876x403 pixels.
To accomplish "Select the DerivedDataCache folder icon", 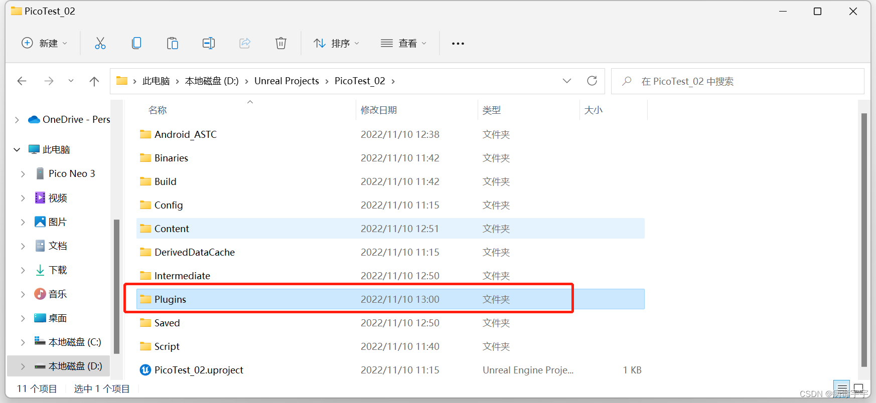I will 145,252.
